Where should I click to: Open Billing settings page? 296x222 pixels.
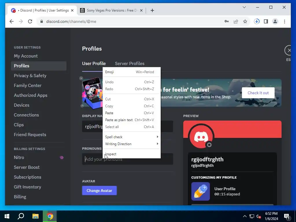[x=39, y=197]
